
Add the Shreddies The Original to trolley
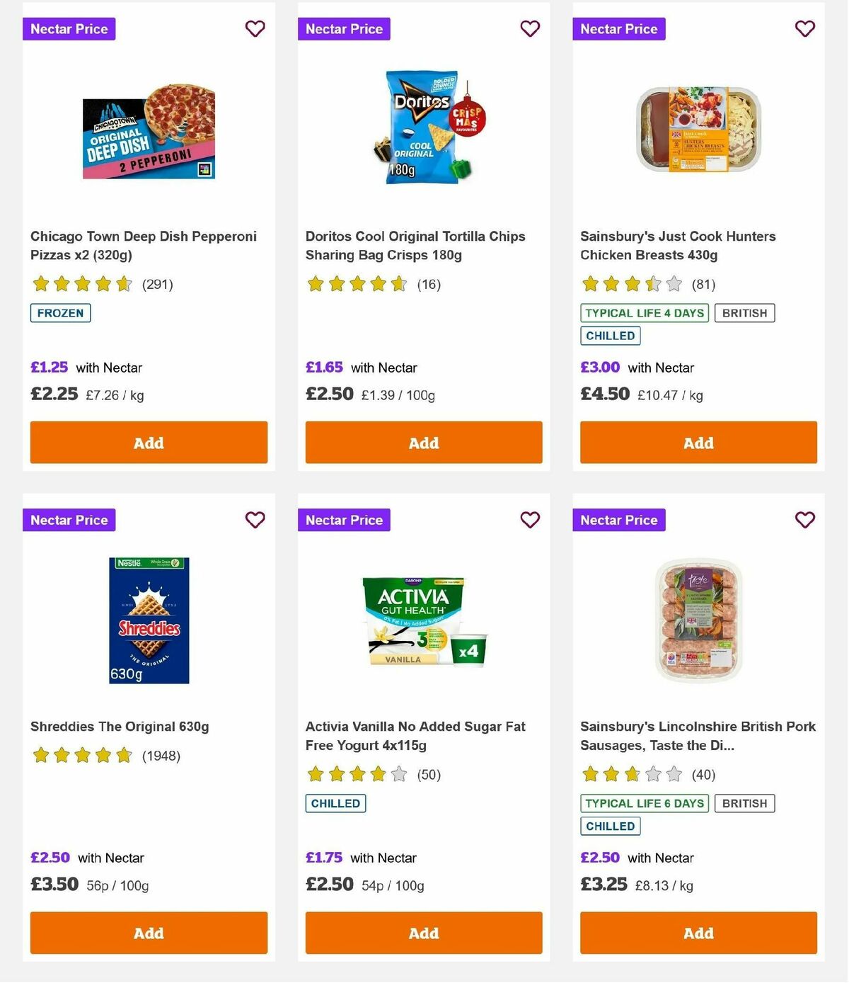coord(149,933)
